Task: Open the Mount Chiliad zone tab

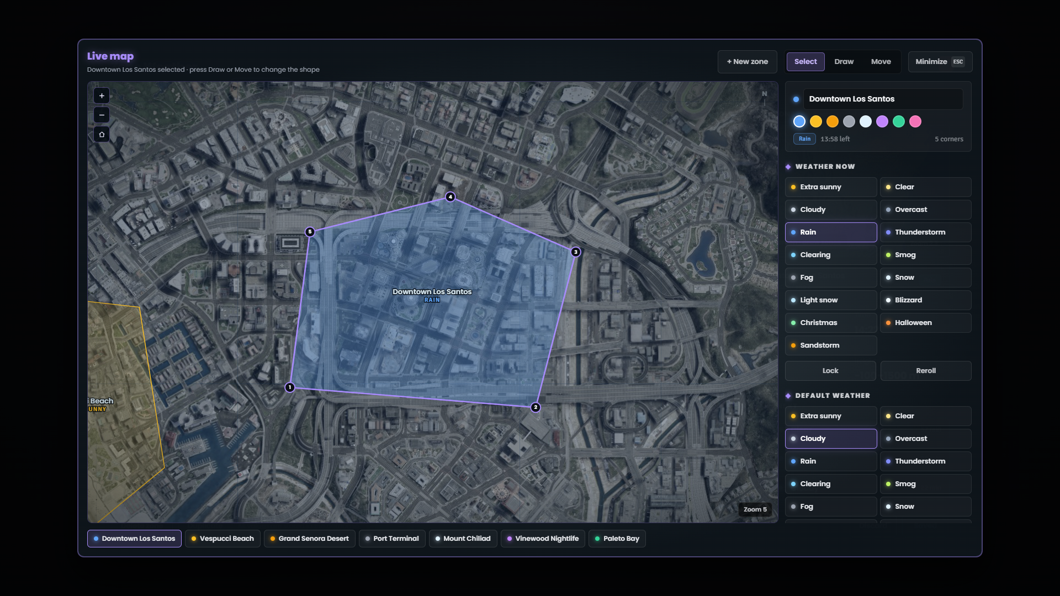Action: [463, 539]
